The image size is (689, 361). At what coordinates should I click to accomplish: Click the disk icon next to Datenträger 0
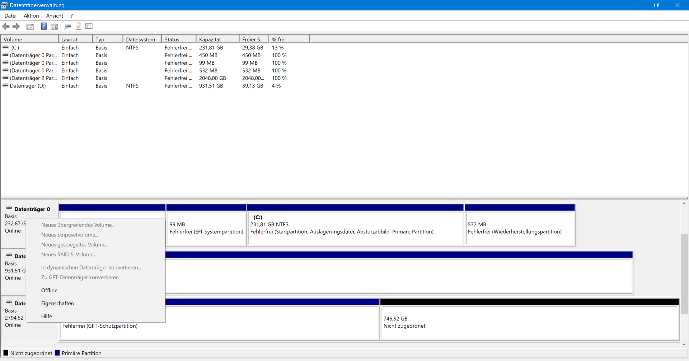[9, 208]
